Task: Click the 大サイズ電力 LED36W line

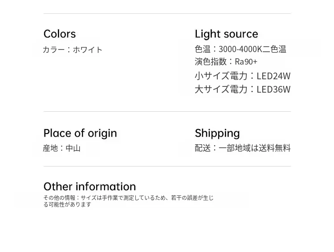Action: coord(242,89)
